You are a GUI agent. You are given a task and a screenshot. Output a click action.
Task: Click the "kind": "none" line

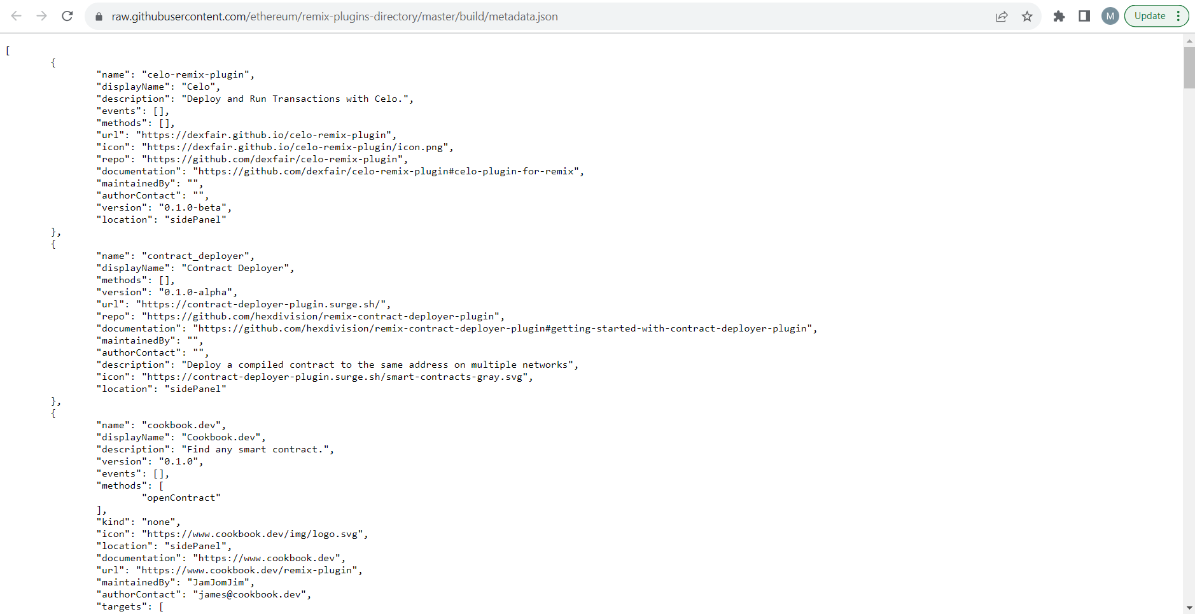coord(139,522)
